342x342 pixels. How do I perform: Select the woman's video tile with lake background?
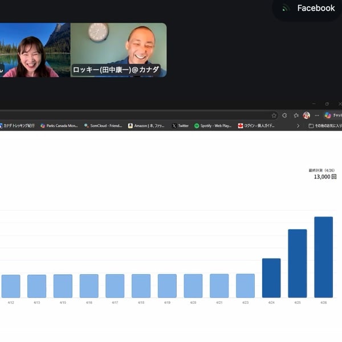click(x=34, y=50)
